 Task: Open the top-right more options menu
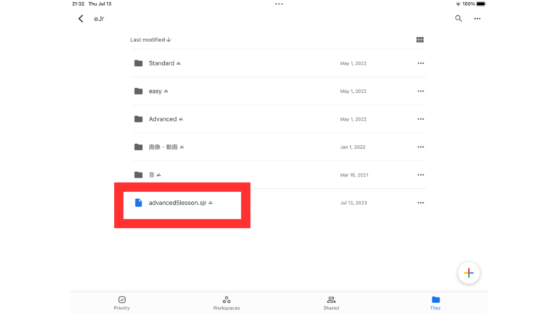pyautogui.click(x=477, y=19)
